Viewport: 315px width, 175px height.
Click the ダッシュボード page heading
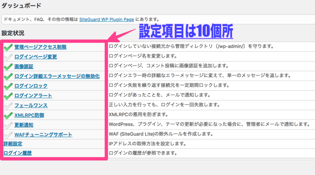click(x=21, y=6)
